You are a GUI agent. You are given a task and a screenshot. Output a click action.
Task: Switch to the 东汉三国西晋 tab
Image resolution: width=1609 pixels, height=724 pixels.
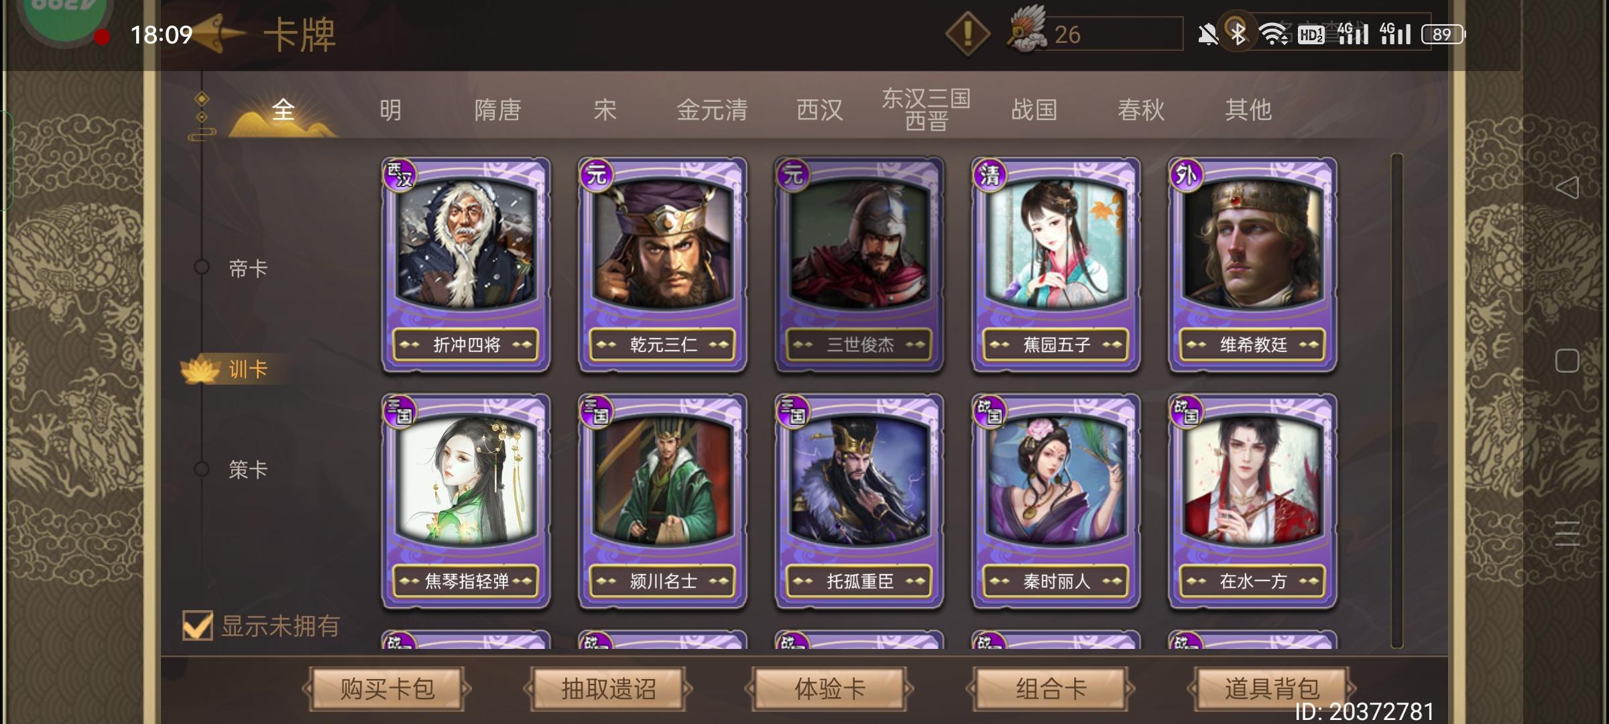(x=927, y=109)
